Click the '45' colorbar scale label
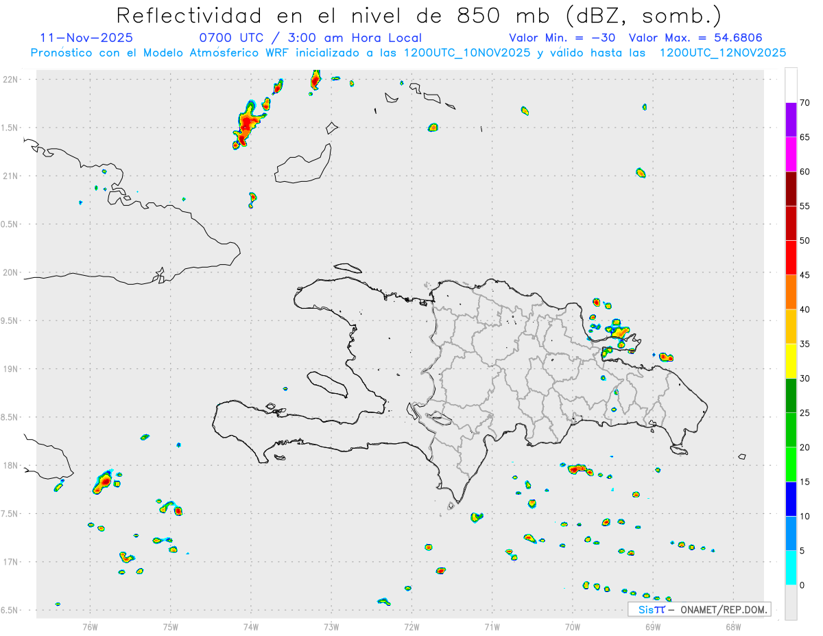The width and height of the screenshot is (823, 636). click(x=804, y=275)
